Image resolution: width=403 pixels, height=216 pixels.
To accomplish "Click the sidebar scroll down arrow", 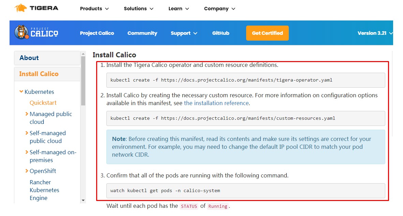I will pyautogui.click(x=83, y=200).
